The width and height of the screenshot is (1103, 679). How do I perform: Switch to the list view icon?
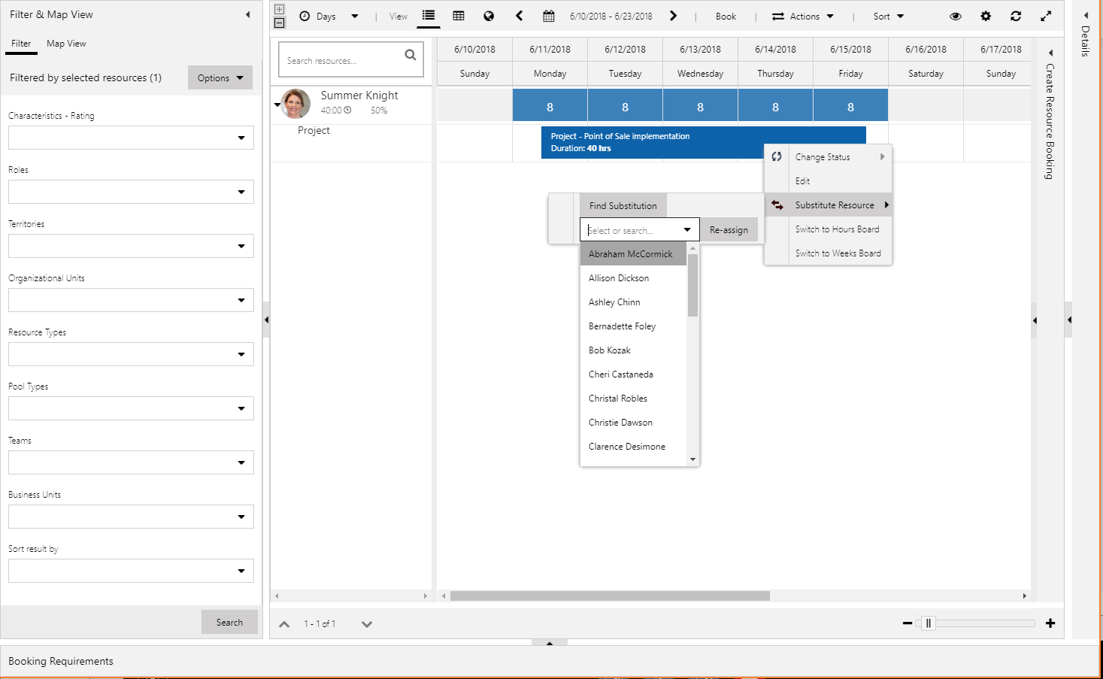(429, 16)
